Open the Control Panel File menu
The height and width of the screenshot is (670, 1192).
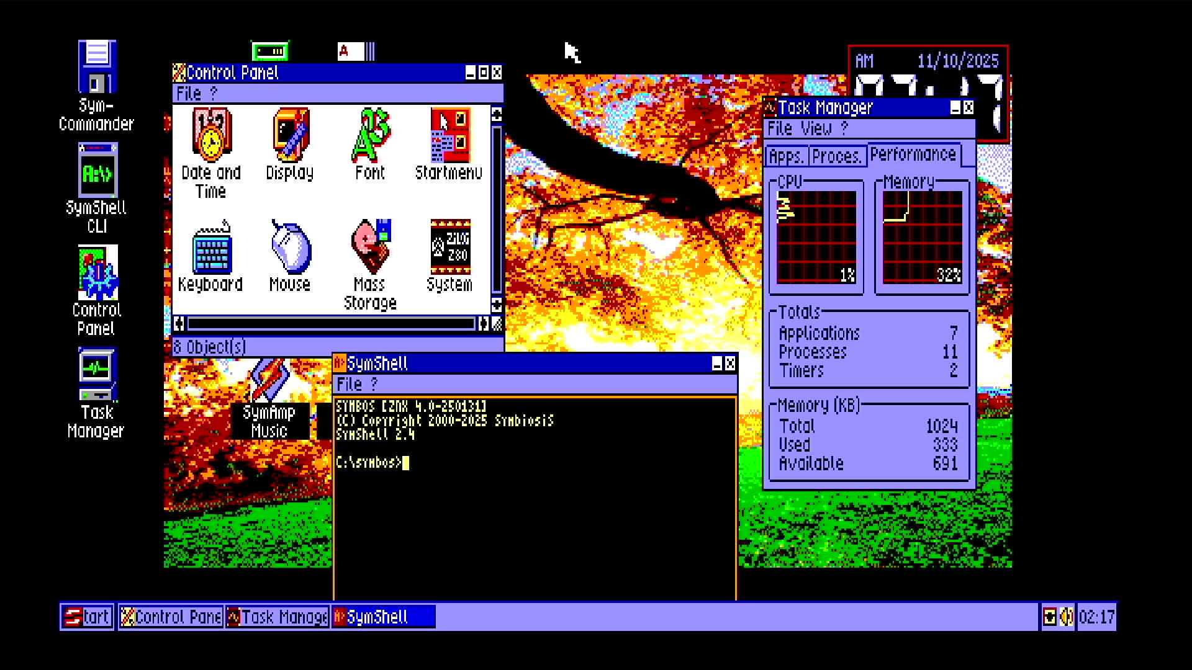189,94
